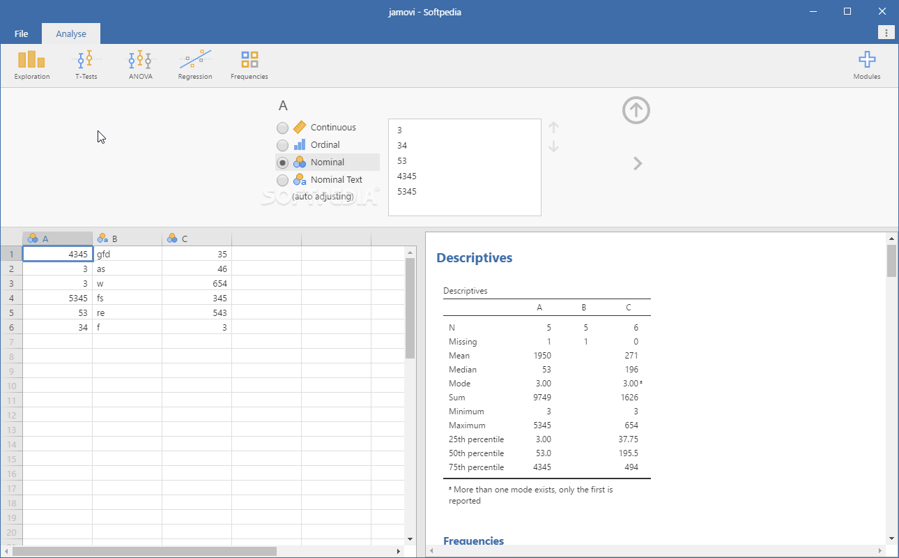Click the data grid horizontal scrollbar
The image size is (899, 558).
(144, 551)
